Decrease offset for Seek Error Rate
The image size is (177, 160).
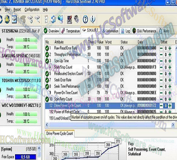pyautogui.click(x=162, y=80)
